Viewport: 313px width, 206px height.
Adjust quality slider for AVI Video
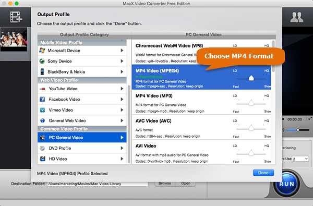251,153
